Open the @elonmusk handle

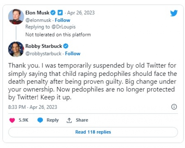coord(38,20)
